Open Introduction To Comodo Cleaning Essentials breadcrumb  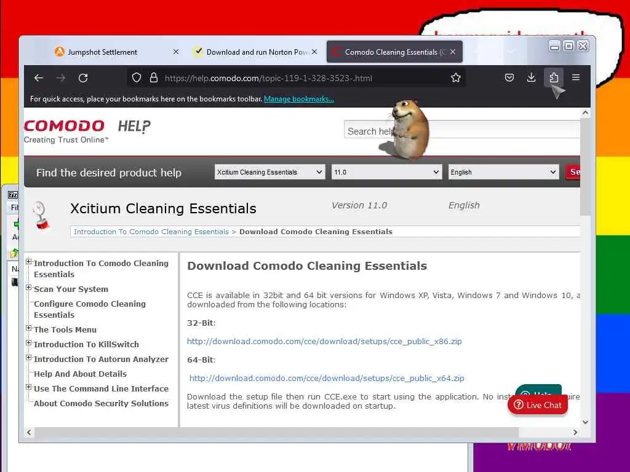click(151, 232)
